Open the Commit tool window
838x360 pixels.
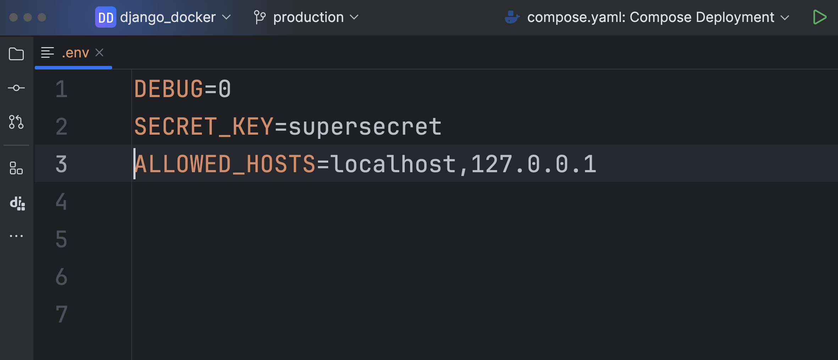[16, 88]
